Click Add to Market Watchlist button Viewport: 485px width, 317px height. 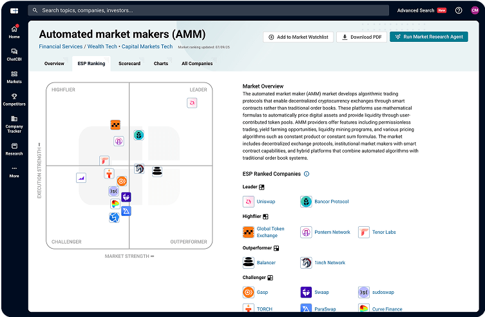point(298,37)
